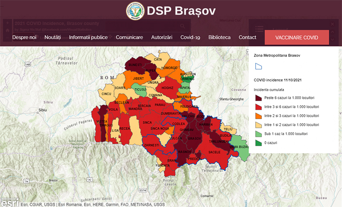Viewport: 342px width, 207px height.
Task: Select the Sacele region on the map
Action: point(214,152)
